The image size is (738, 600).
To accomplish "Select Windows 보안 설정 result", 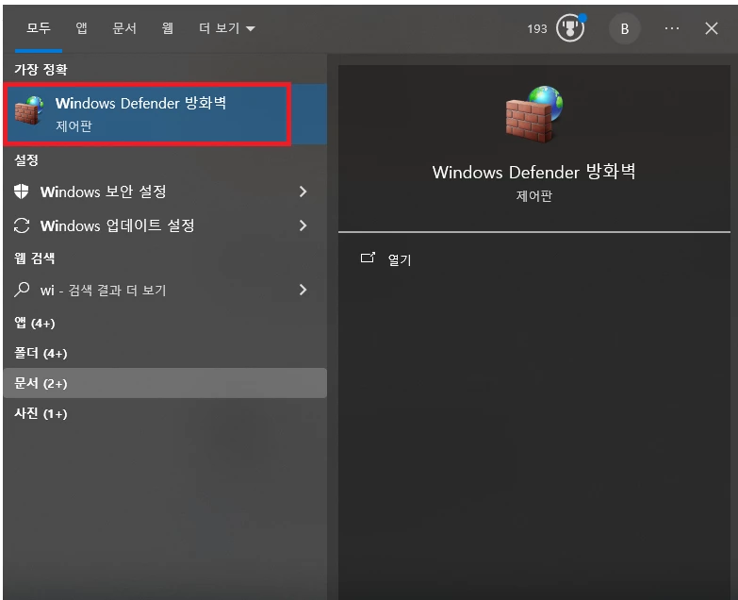I will tap(165, 192).
